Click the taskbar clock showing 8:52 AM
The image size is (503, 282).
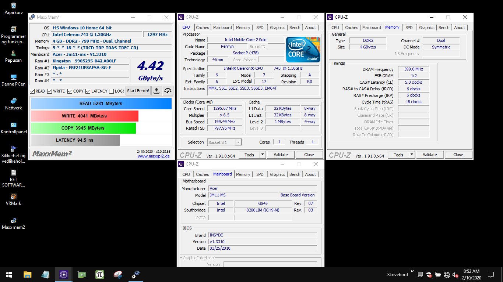pos(471,275)
